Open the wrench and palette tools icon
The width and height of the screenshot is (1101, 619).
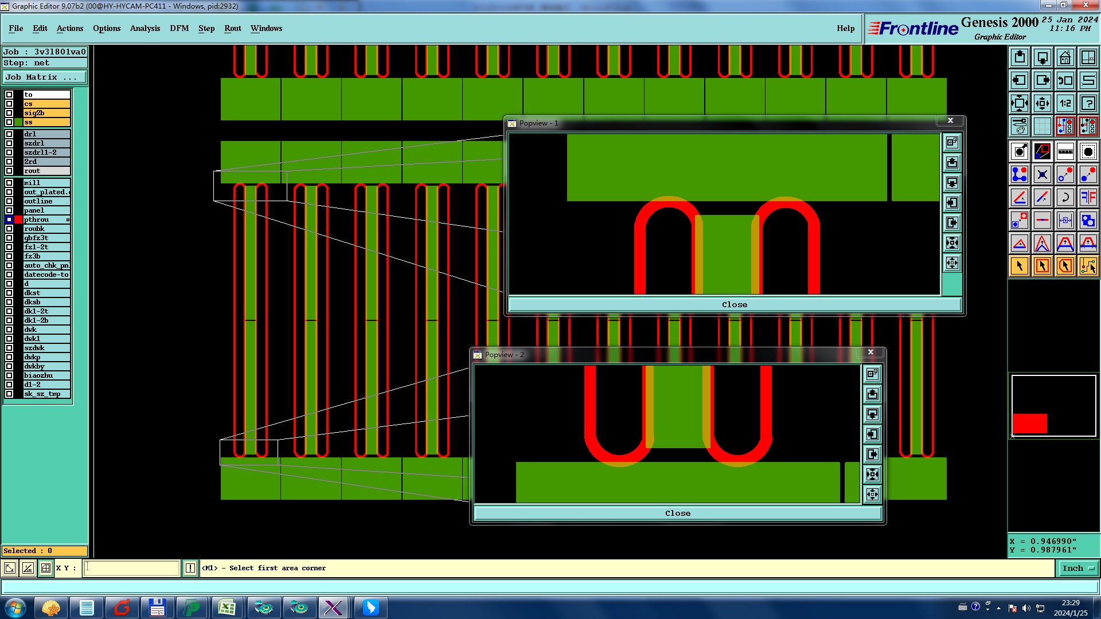click(x=1020, y=126)
